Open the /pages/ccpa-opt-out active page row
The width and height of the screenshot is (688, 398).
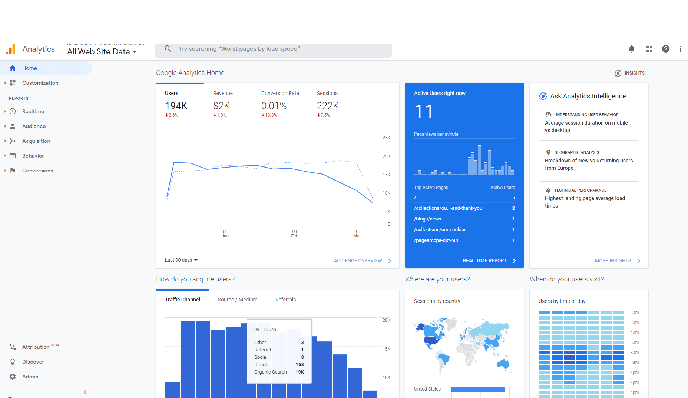[464, 240]
